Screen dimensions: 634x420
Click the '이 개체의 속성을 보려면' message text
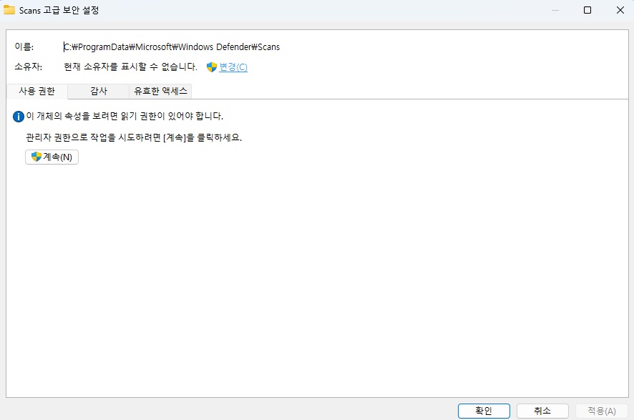pyautogui.click(x=125, y=116)
